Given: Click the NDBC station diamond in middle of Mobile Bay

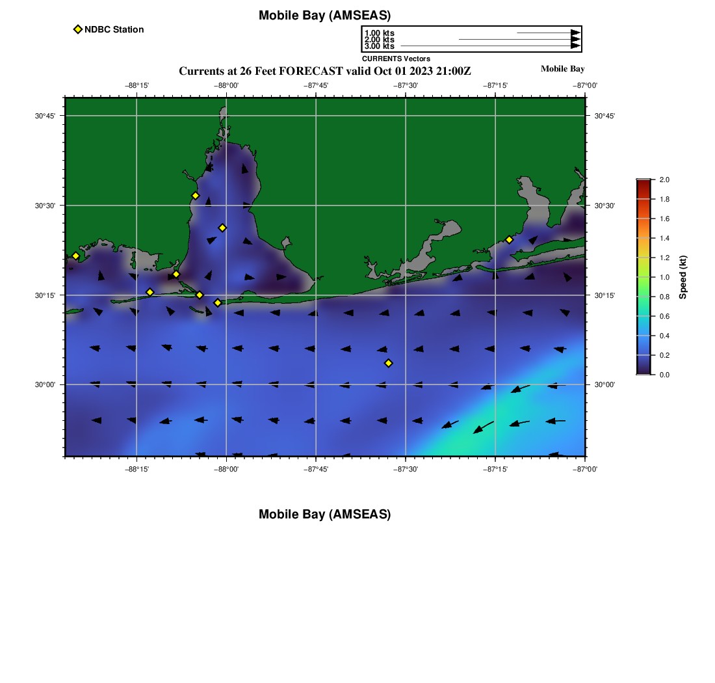Looking at the screenshot, I should [x=222, y=228].
